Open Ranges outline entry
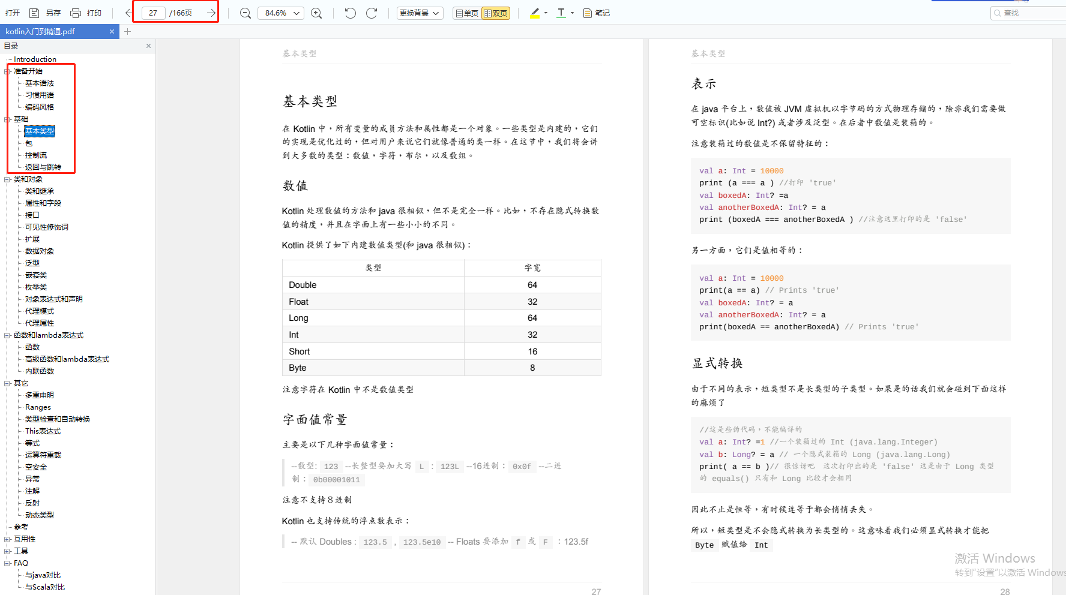 click(38, 407)
